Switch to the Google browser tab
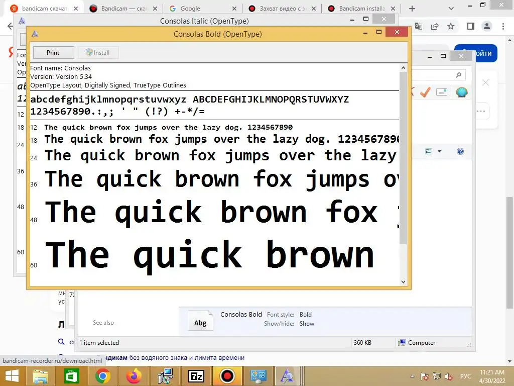Screen dimensions: 514x386 point(203,9)
